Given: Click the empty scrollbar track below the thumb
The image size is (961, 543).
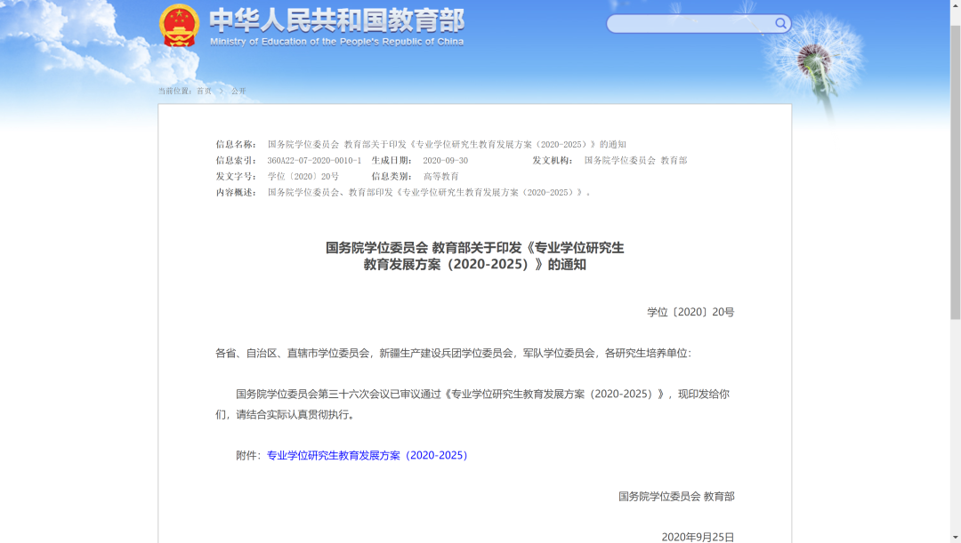Looking at the screenshot, I should click(x=955, y=427).
